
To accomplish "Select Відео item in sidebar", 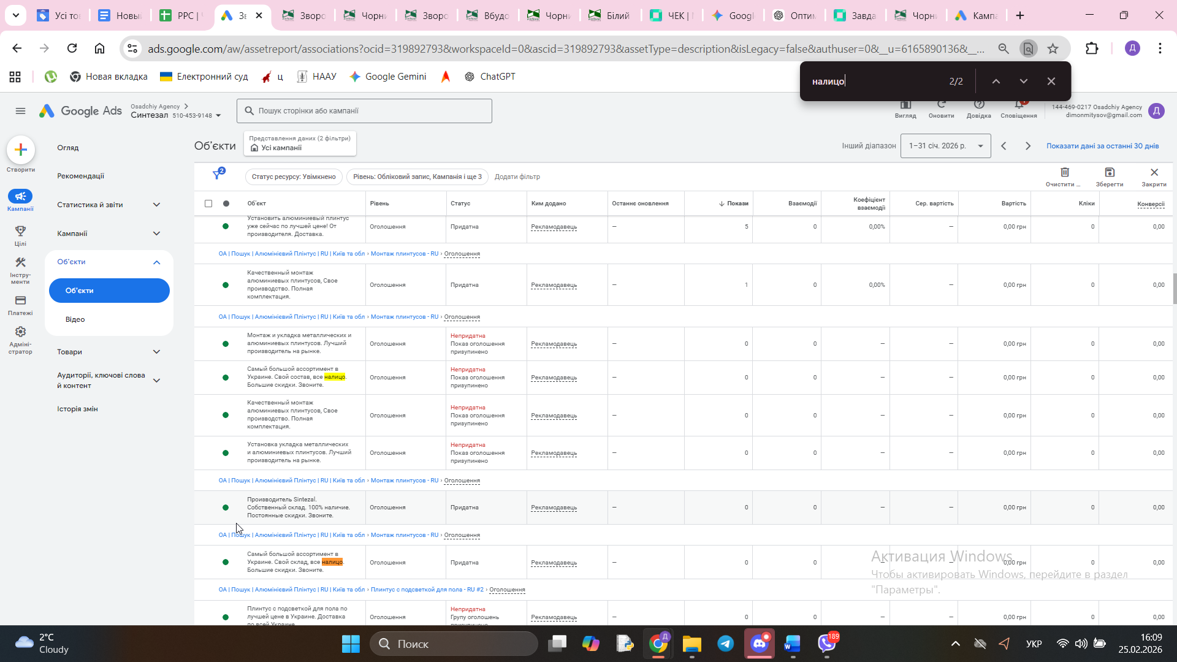I will (75, 319).
